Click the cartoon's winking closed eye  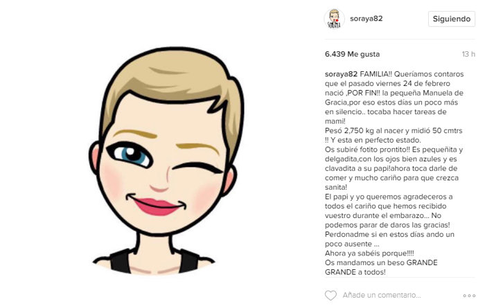(198, 168)
